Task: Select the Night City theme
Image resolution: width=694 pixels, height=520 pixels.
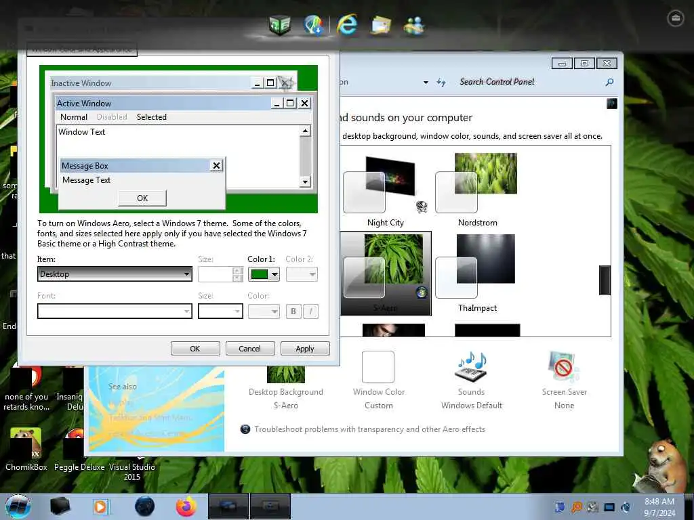Action: (385, 191)
